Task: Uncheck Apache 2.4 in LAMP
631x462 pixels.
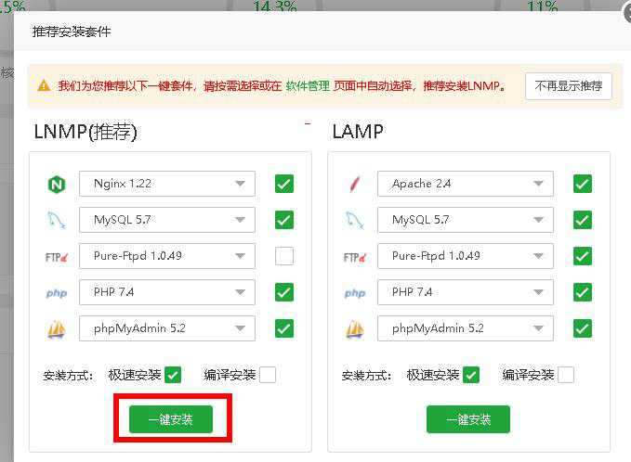Action: [583, 184]
